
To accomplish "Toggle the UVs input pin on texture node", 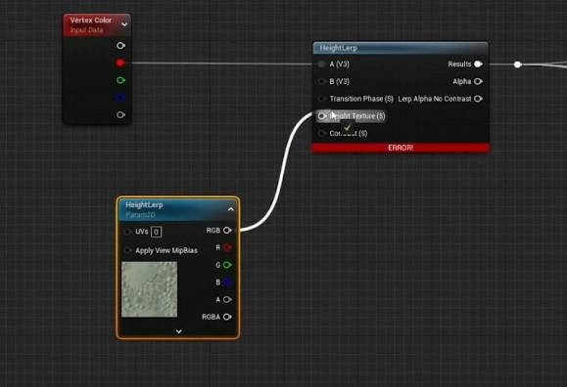I will [x=127, y=232].
